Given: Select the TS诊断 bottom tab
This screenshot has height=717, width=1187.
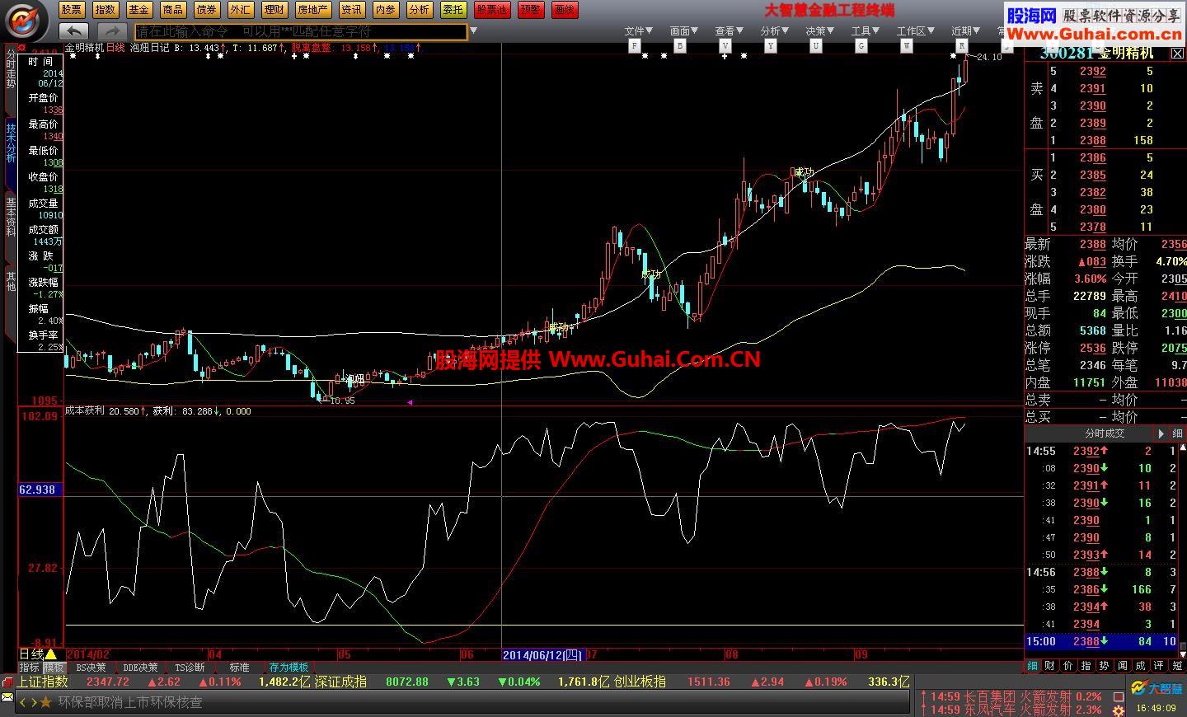Looking at the screenshot, I should coord(190,668).
